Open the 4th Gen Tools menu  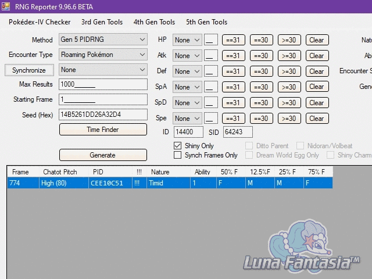coord(154,22)
